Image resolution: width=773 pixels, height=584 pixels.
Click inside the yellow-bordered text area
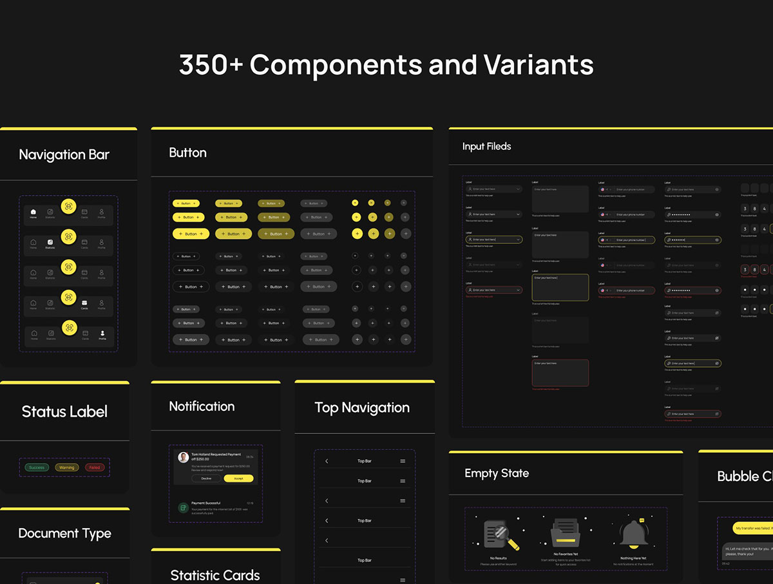coord(560,287)
